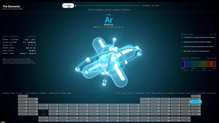
Task: Open the Potassium (K) element
Action: coord(23,105)
